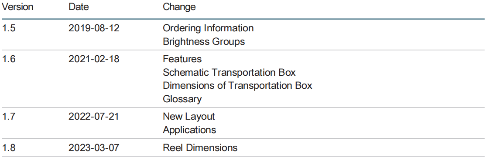Click the Date column header
This screenshot has height=161, width=490.
[x=79, y=7]
